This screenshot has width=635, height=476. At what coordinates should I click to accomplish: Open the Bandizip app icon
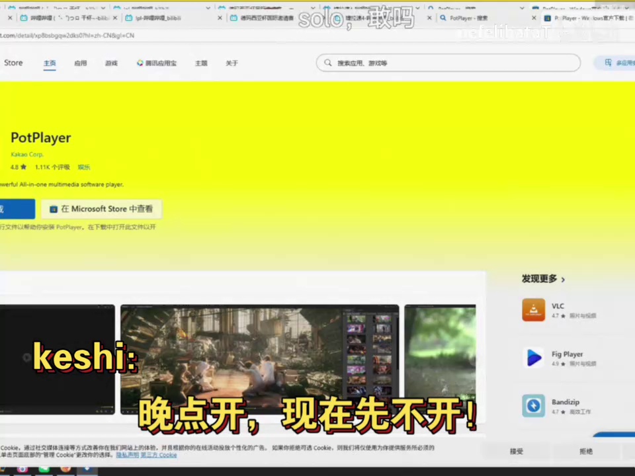coord(533,405)
